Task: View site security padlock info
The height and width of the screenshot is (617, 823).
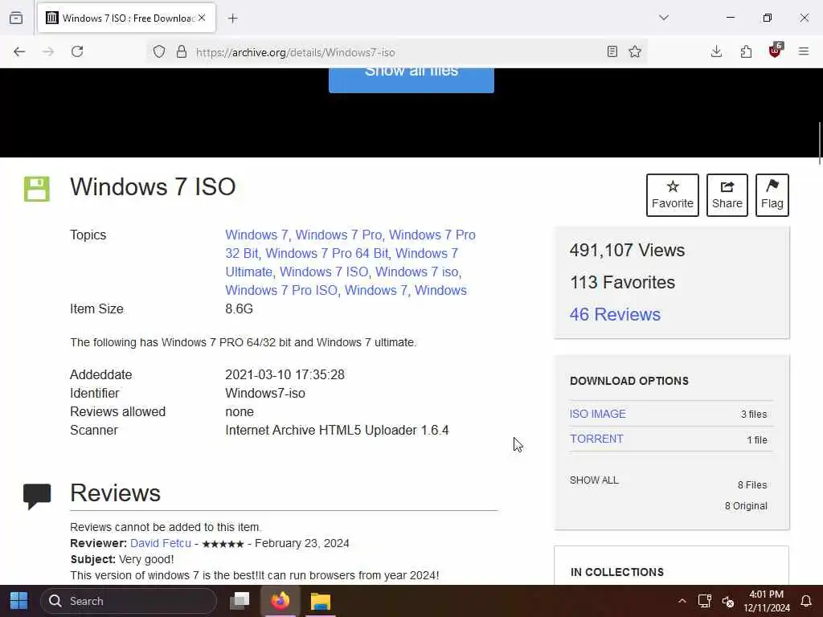Action: (x=182, y=51)
